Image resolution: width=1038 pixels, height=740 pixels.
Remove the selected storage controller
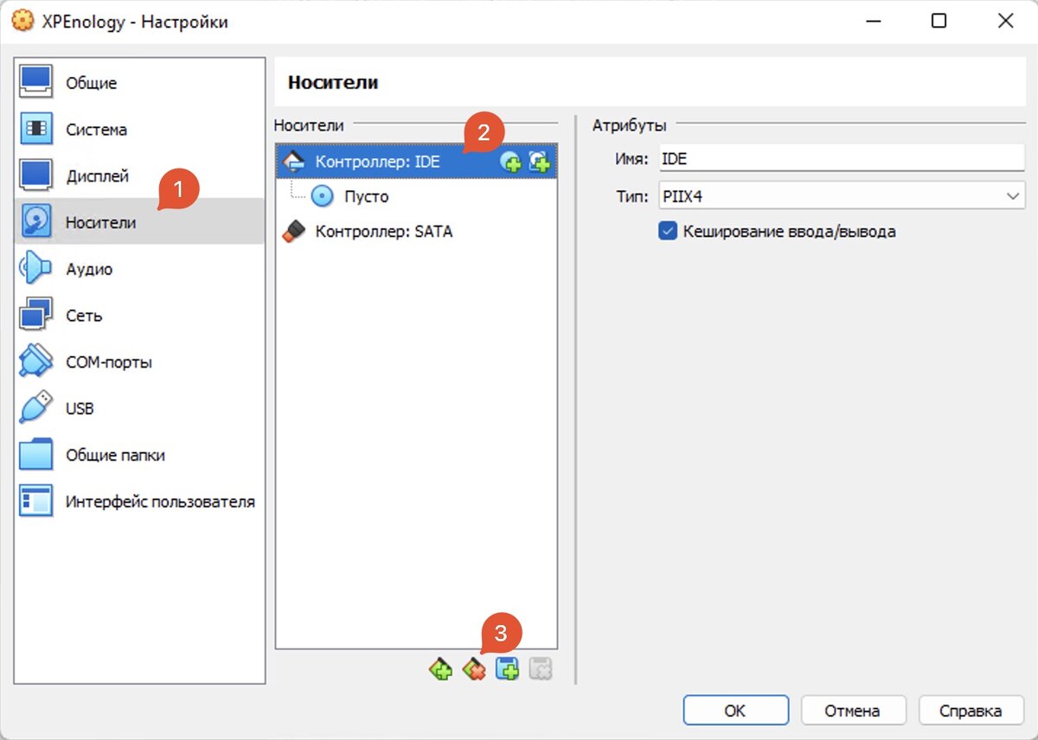pos(473,669)
